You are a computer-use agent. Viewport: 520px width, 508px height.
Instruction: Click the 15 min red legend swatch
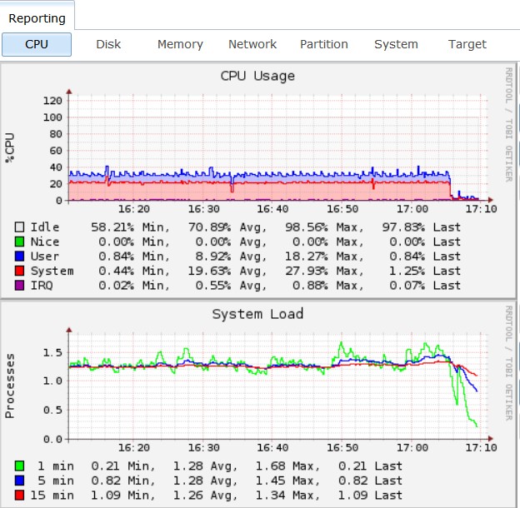(x=19, y=495)
